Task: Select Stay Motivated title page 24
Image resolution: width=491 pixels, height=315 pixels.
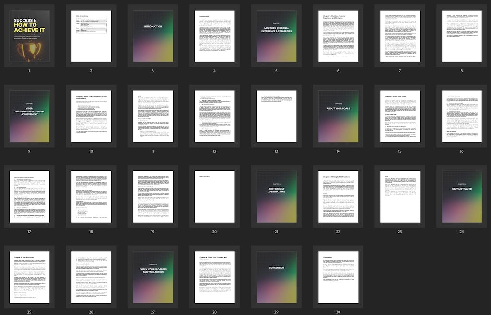Action: tap(461, 197)
